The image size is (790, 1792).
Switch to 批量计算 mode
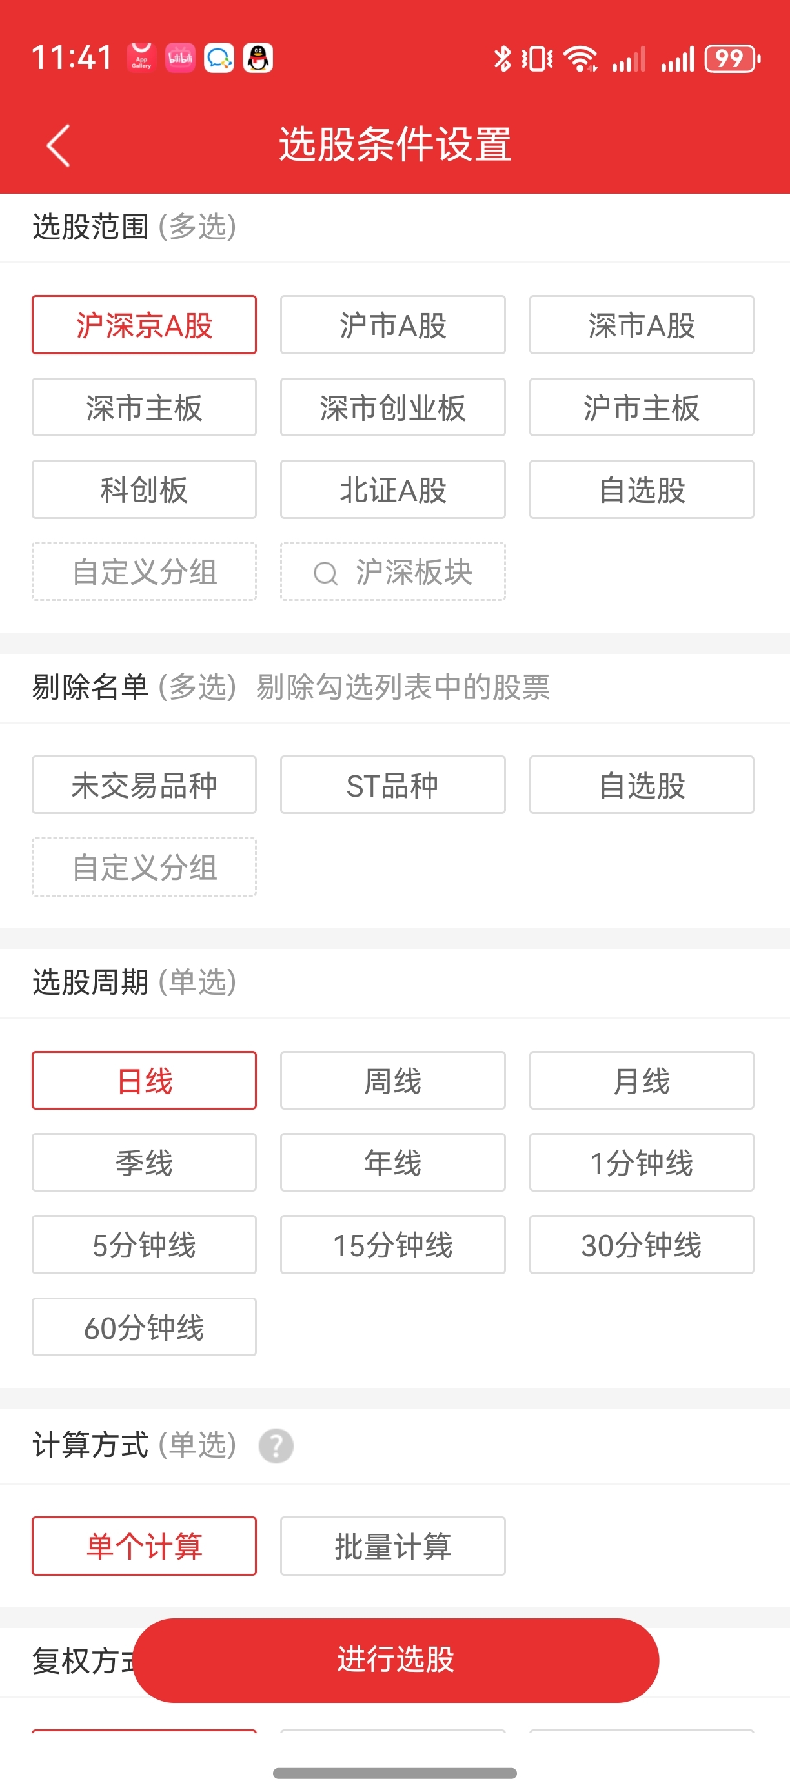(x=392, y=1546)
